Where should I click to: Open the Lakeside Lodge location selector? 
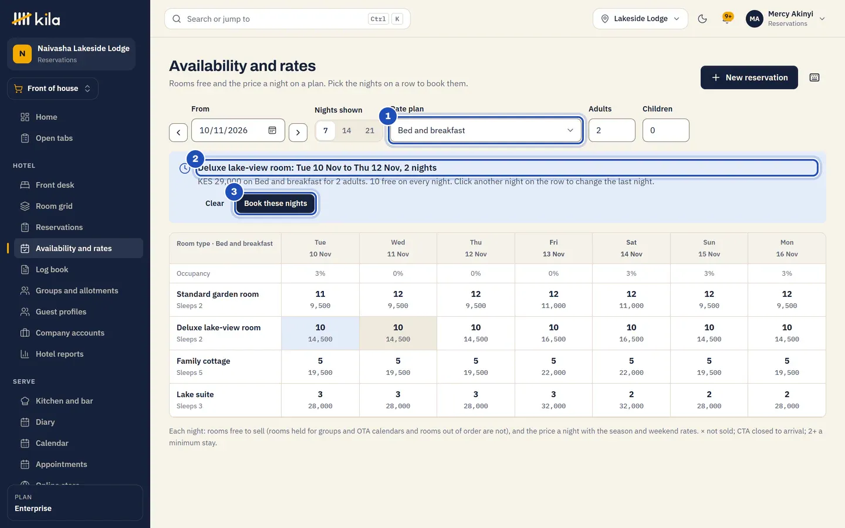pos(640,19)
